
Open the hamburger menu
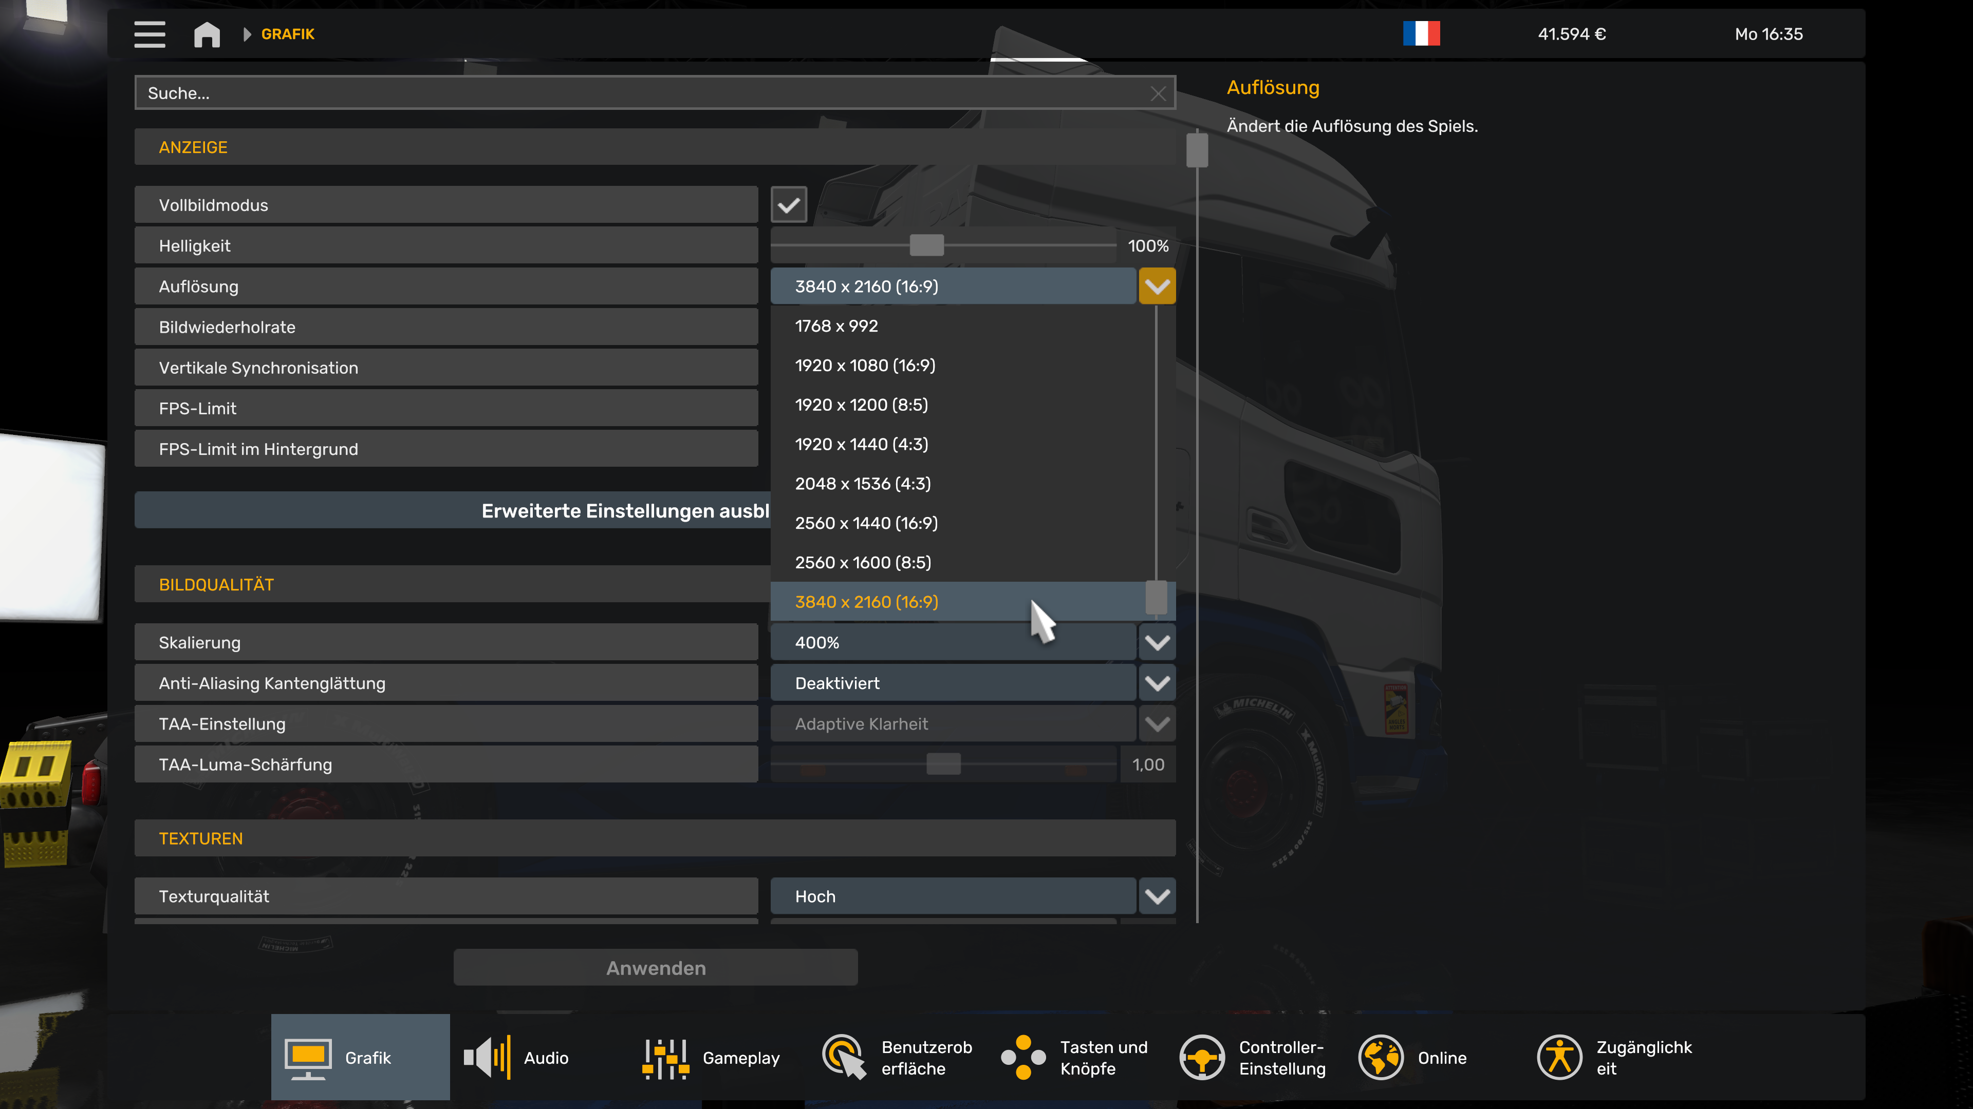coord(150,34)
